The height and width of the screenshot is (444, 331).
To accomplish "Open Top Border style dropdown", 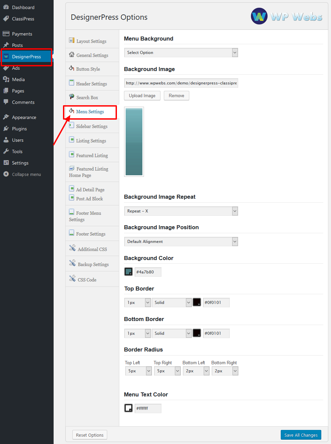I will click(x=172, y=303).
